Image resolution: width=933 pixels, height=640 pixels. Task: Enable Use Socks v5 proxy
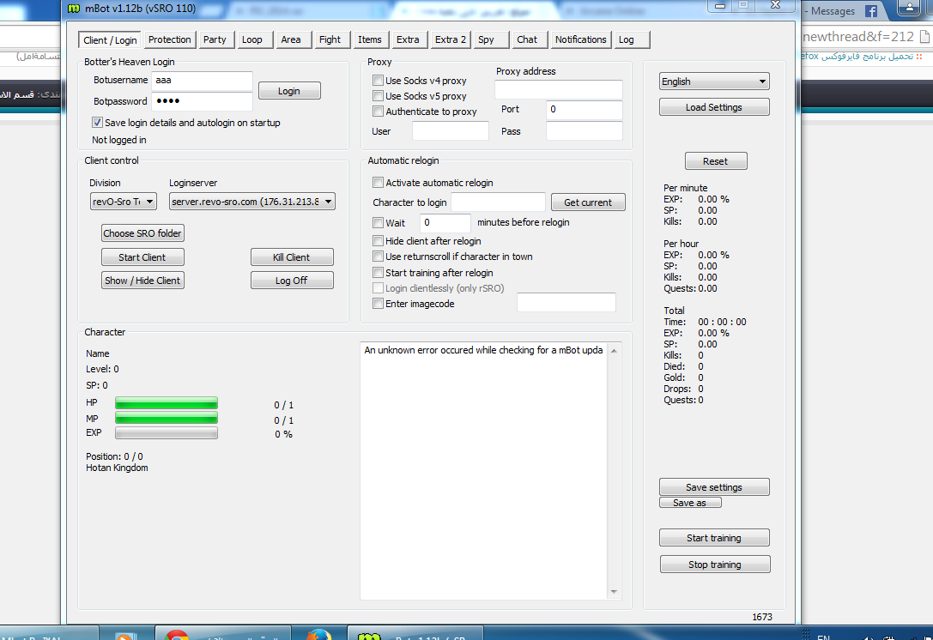[x=378, y=96]
